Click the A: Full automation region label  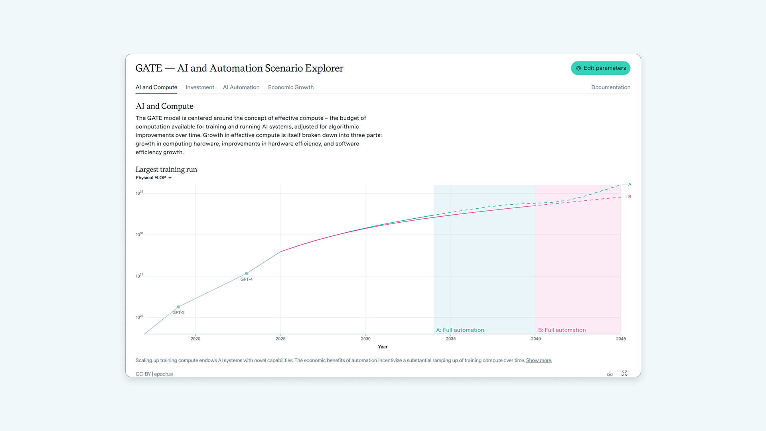tap(460, 330)
